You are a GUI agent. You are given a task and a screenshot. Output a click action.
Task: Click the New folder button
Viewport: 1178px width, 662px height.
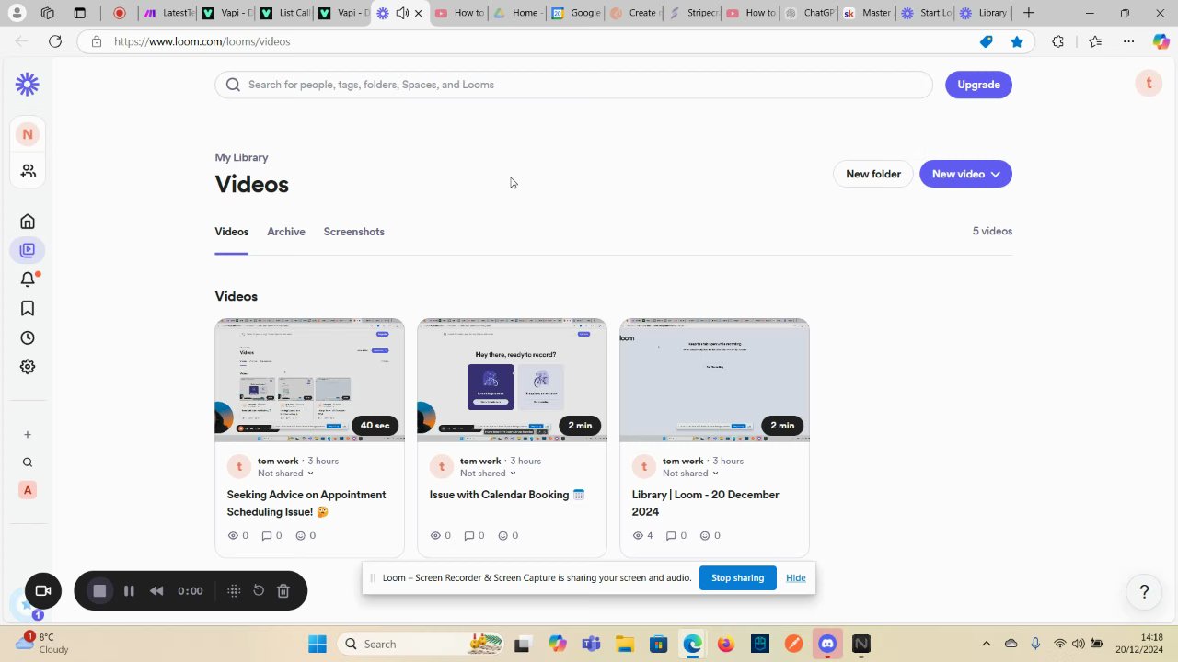873,174
